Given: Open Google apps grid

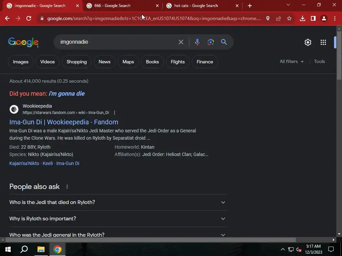Looking at the screenshot, I should pyautogui.click(x=323, y=42).
